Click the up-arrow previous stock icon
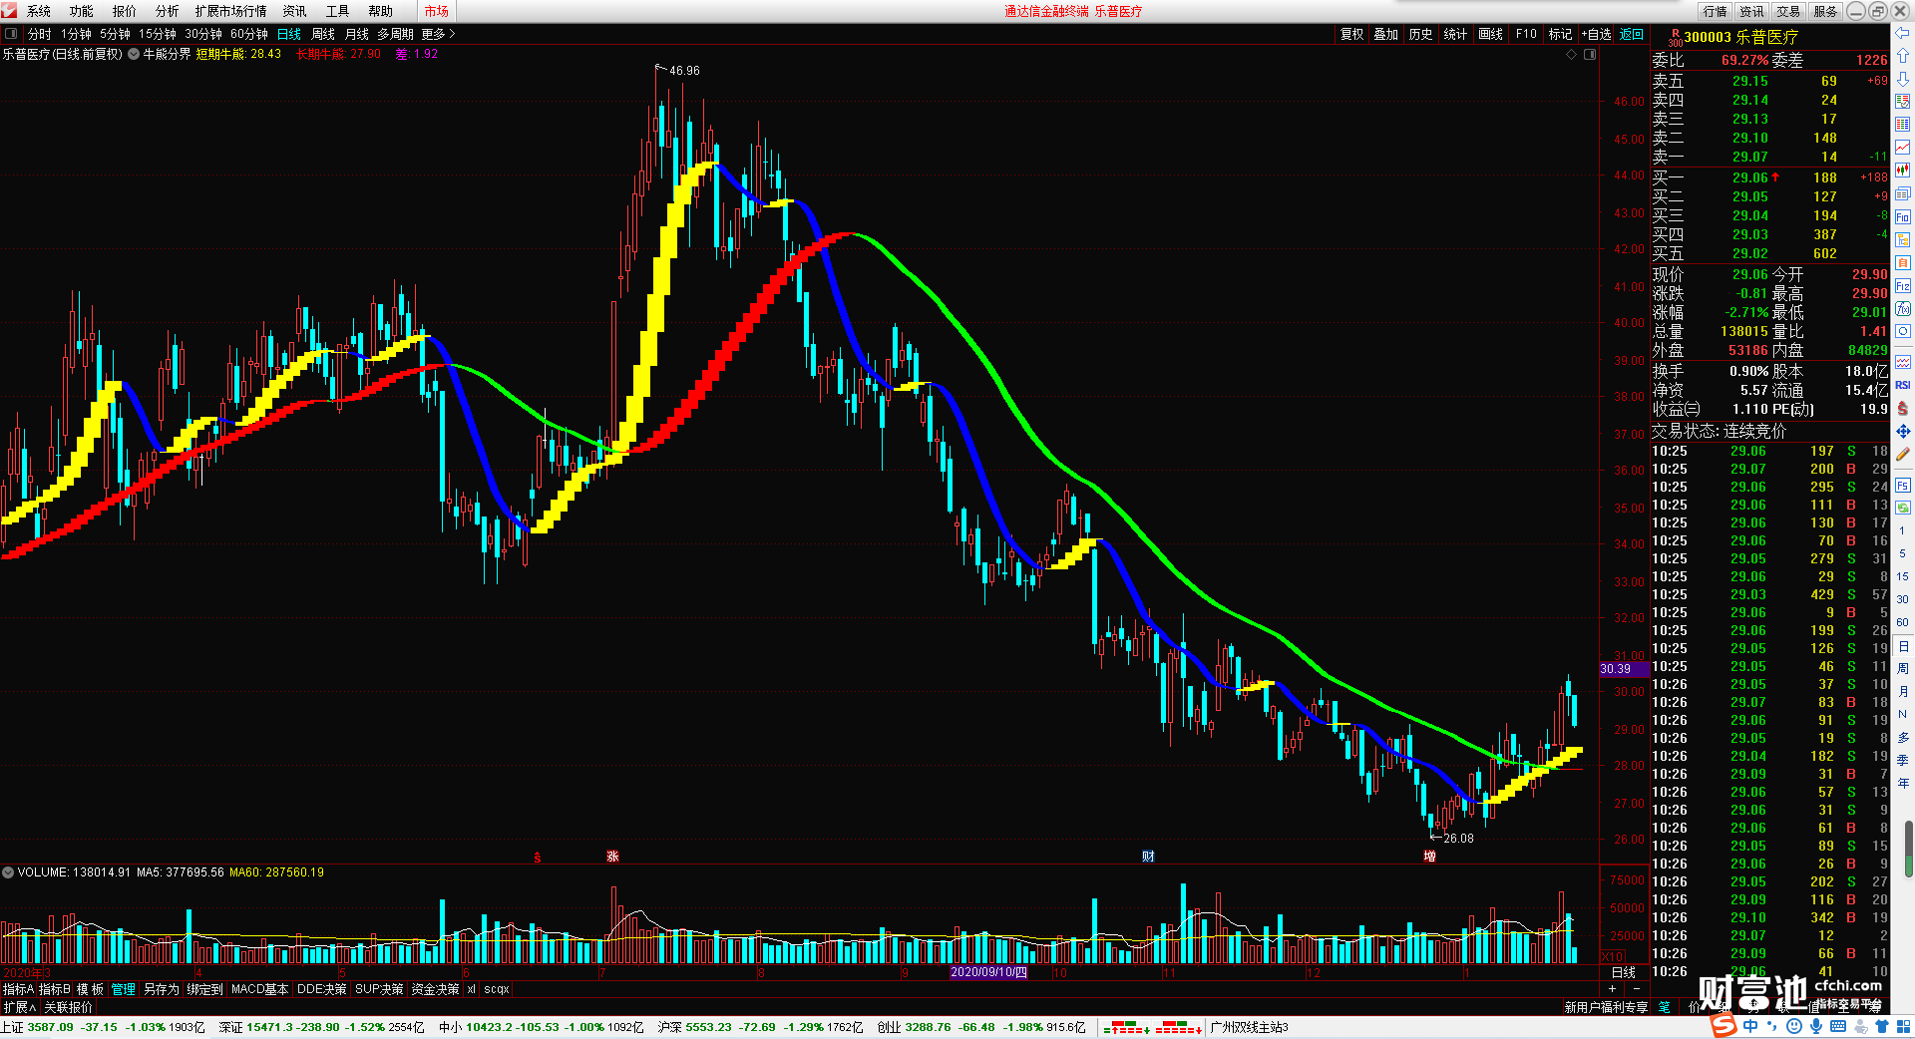1915x1039 pixels. 1902,56
